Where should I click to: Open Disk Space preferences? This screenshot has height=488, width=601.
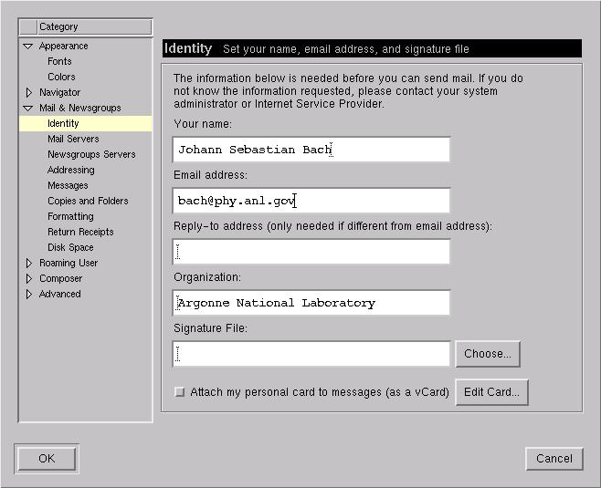70,247
